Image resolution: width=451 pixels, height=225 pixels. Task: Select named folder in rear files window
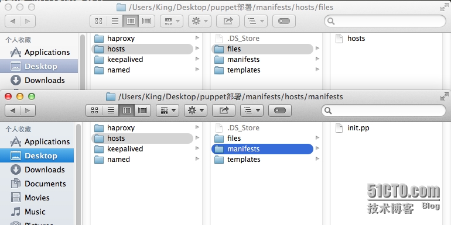coord(142,70)
